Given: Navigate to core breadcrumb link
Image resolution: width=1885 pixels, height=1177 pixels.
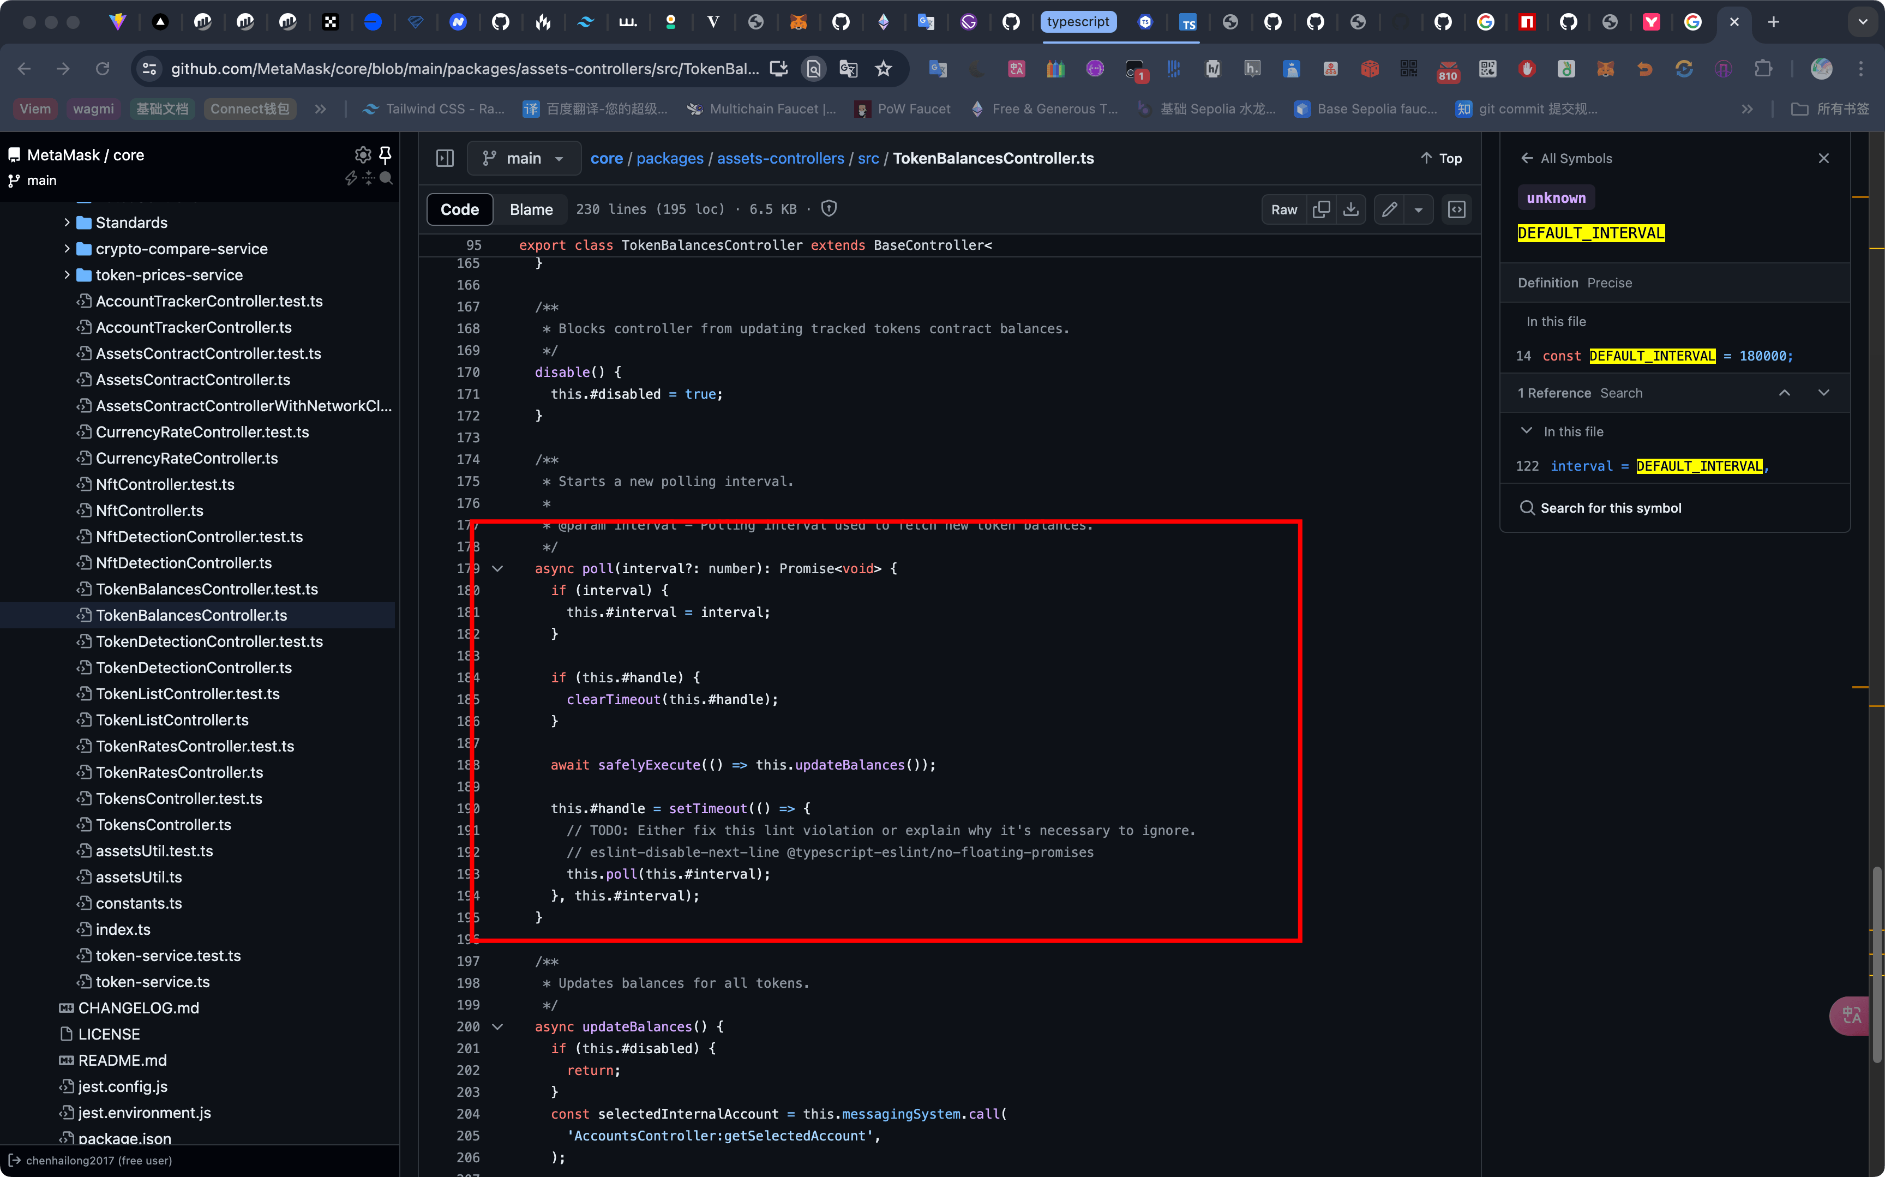Looking at the screenshot, I should point(607,159).
